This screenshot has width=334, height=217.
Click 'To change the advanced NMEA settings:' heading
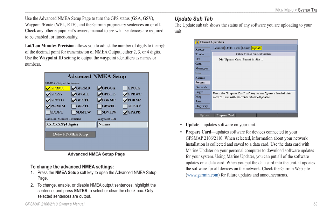coord(72,167)
